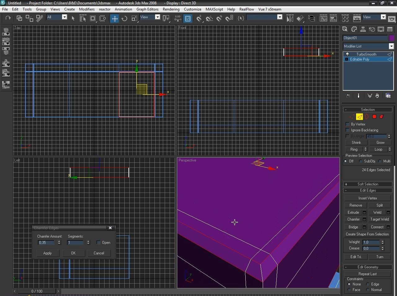The width and height of the screenshot is (397, 296).
Task: Click the Mirror tool in toolbar
Action: [x=290, y=19]
